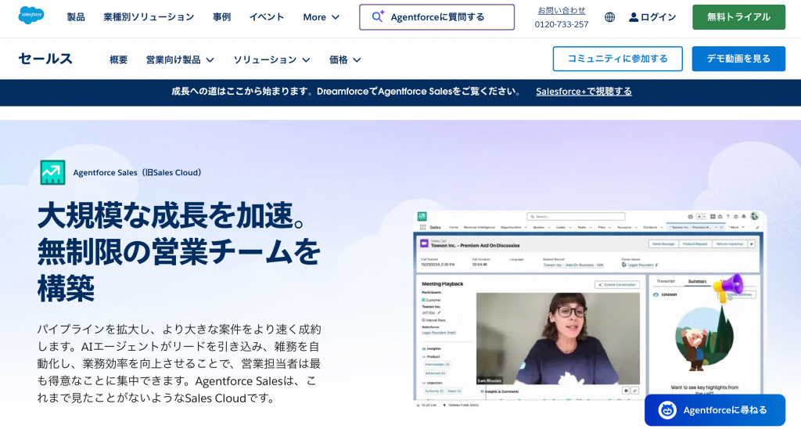Expand the 価格 dropdown menu
Viewport: 801px width, 429px height.
tap(345, 59)
